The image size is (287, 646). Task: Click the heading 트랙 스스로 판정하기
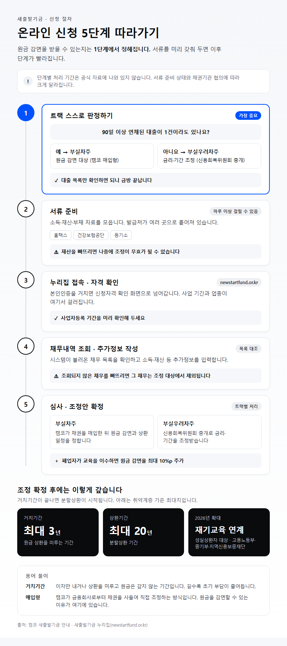[x=81, y=115]
